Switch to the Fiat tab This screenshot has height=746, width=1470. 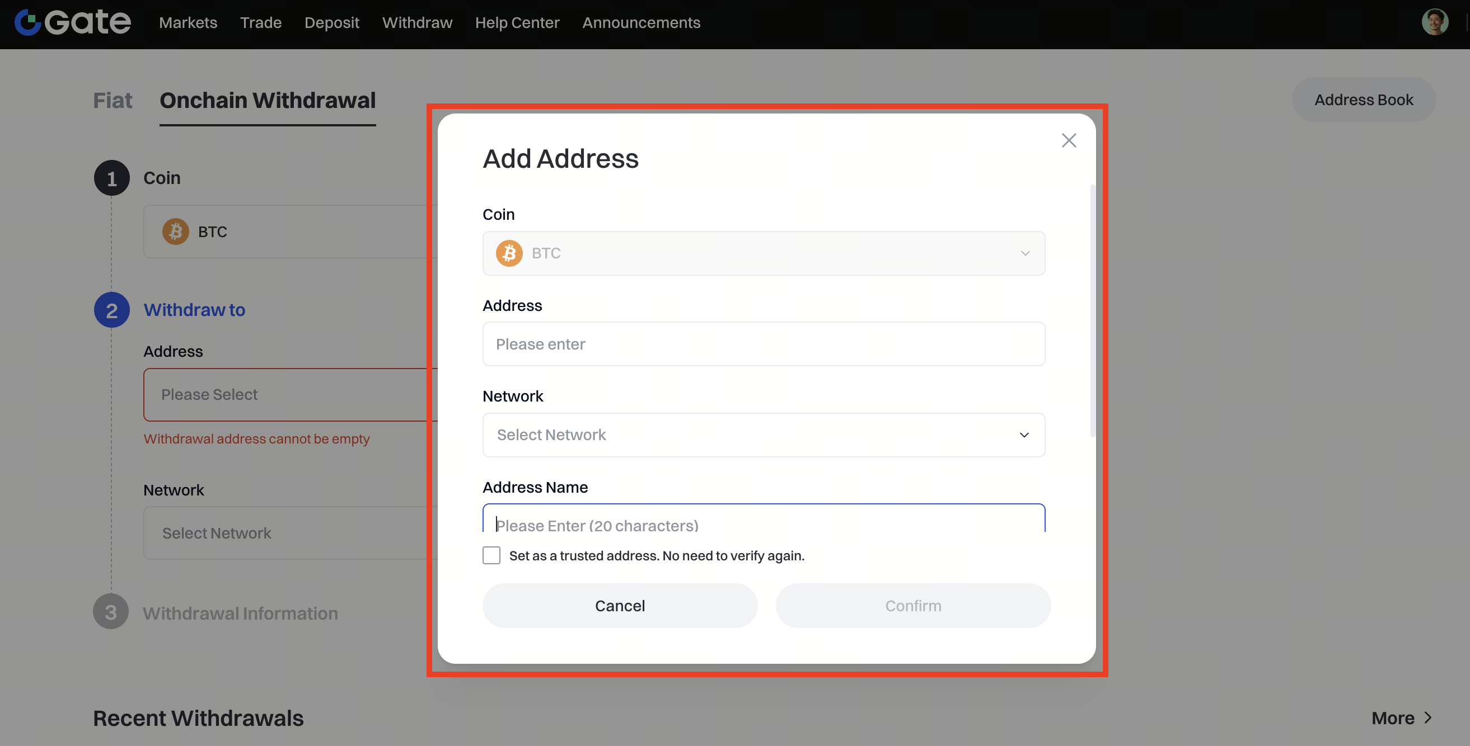113,101
